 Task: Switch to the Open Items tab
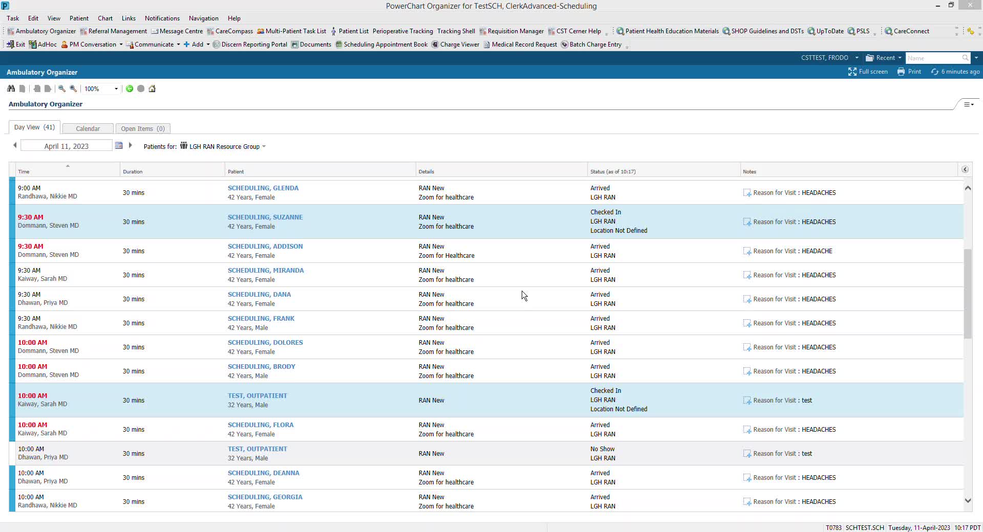[143, 128]
